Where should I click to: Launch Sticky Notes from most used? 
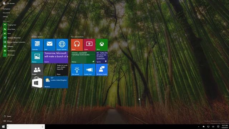[x=9, y=29]
